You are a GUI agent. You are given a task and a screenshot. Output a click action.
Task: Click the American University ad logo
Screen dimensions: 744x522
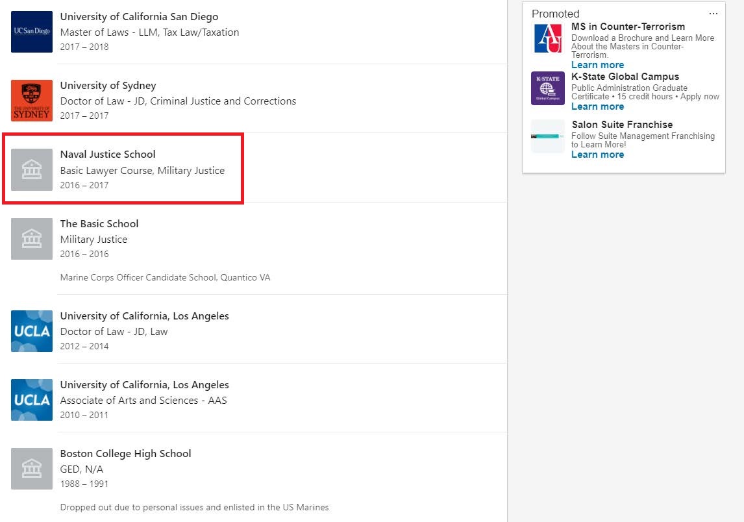tap(548, 38)
